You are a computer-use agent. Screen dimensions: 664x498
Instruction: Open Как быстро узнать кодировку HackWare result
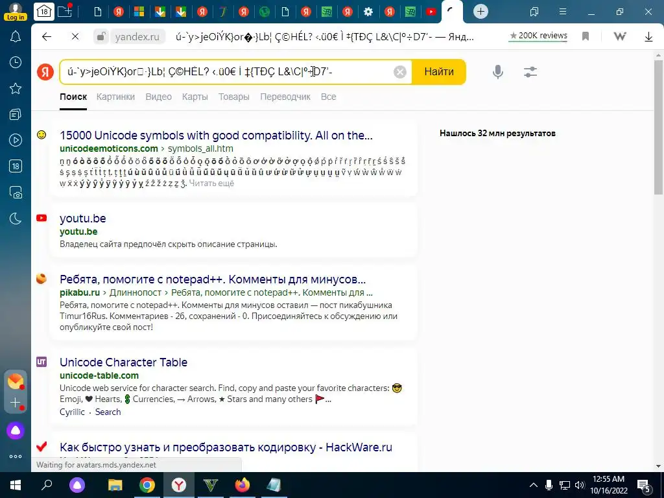pyautogui.click(x=226, y=447)
